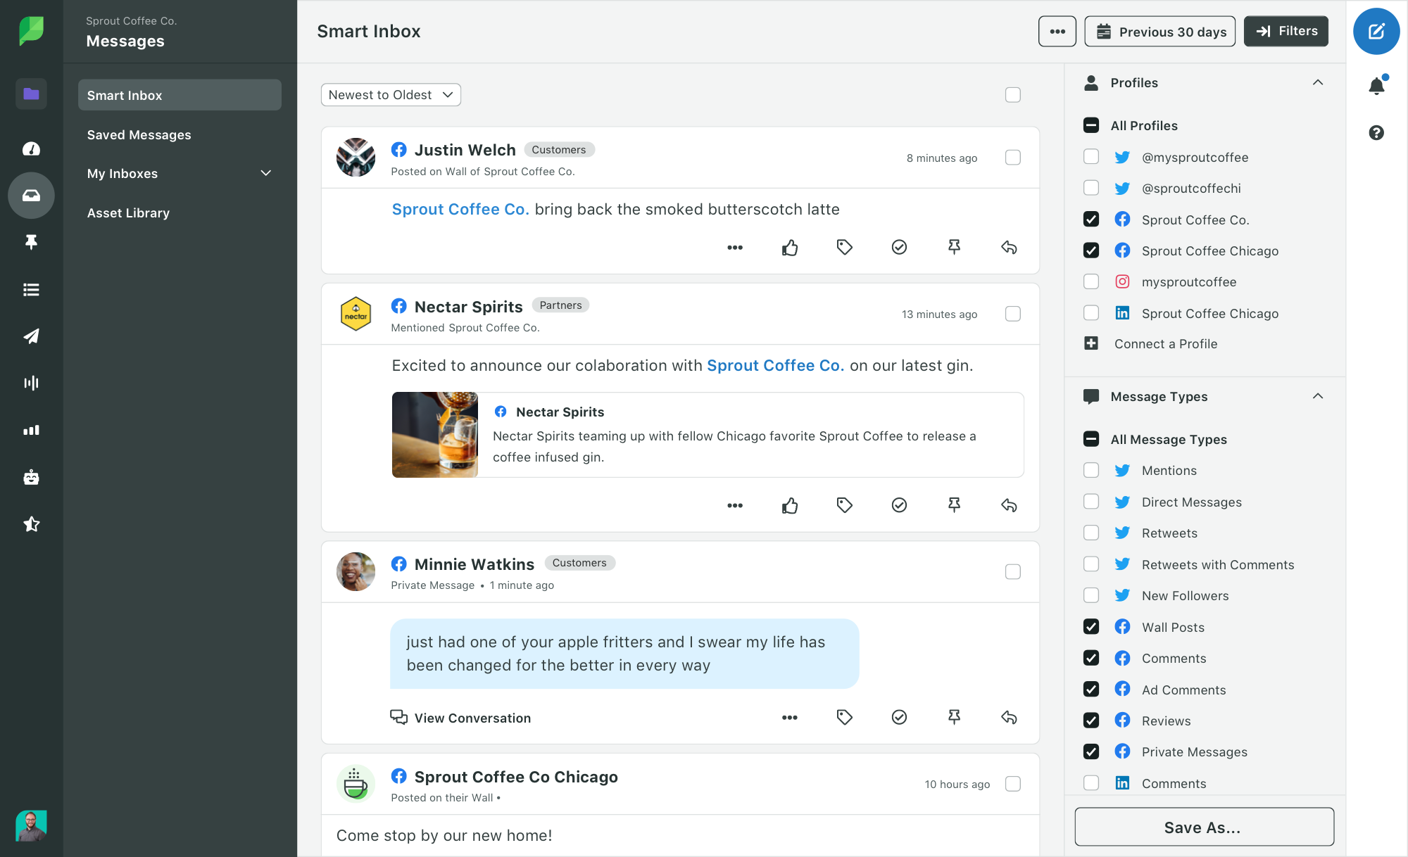
Task: Reply to Justin Welch's message
Action: 1009,247
